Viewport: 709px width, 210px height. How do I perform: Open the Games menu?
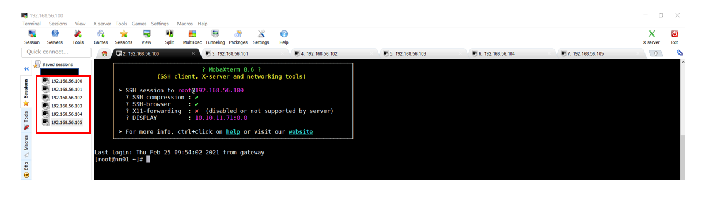(x=139, y=24)
